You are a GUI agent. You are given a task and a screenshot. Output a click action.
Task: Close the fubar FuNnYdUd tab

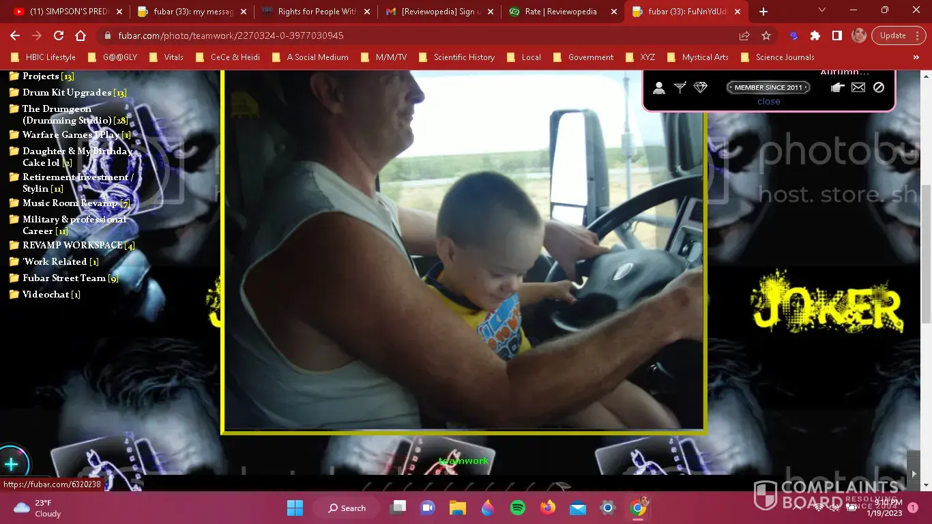click(738, 12)
